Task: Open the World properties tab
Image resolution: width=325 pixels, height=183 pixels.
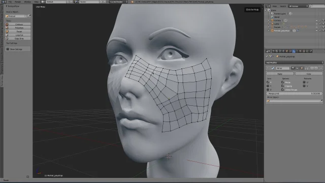Action: tap(283, 51)
